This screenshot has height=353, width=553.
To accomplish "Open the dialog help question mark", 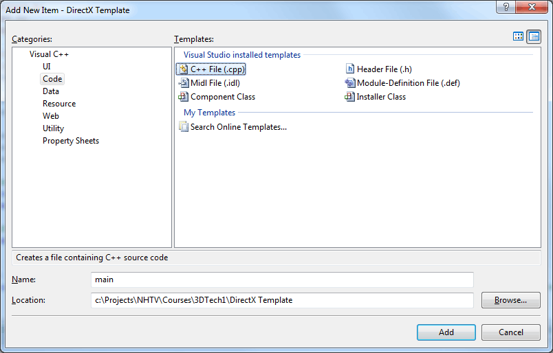I will coord(506,7).
